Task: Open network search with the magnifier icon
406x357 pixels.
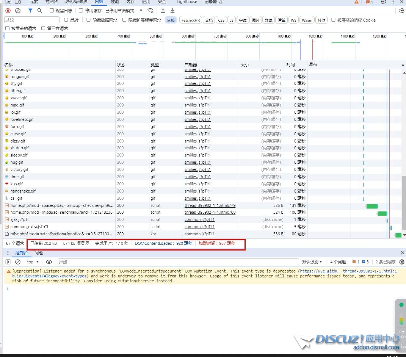Action: tap(40, 11)
